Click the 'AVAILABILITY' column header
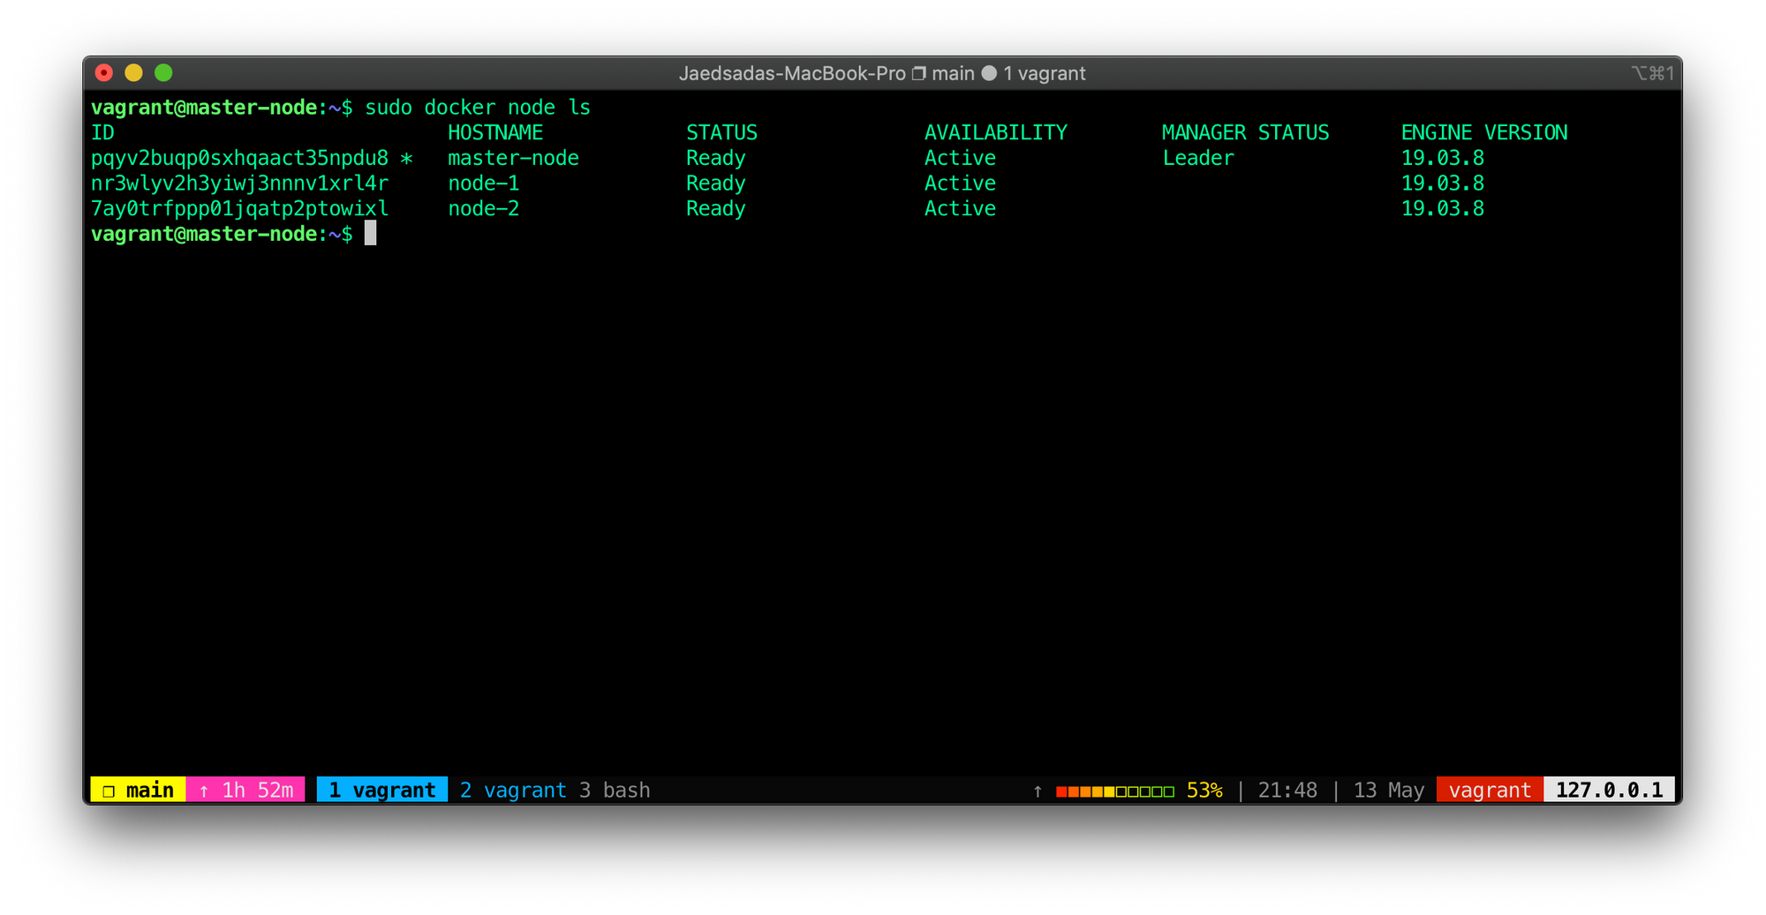Viewport: 1766px width, 915px height. (995, 132)
